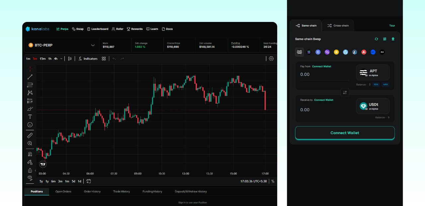Viewport: 425px width, 206px height.
Task: Go to the Leaderboard menu item
Action: (98, 29)
